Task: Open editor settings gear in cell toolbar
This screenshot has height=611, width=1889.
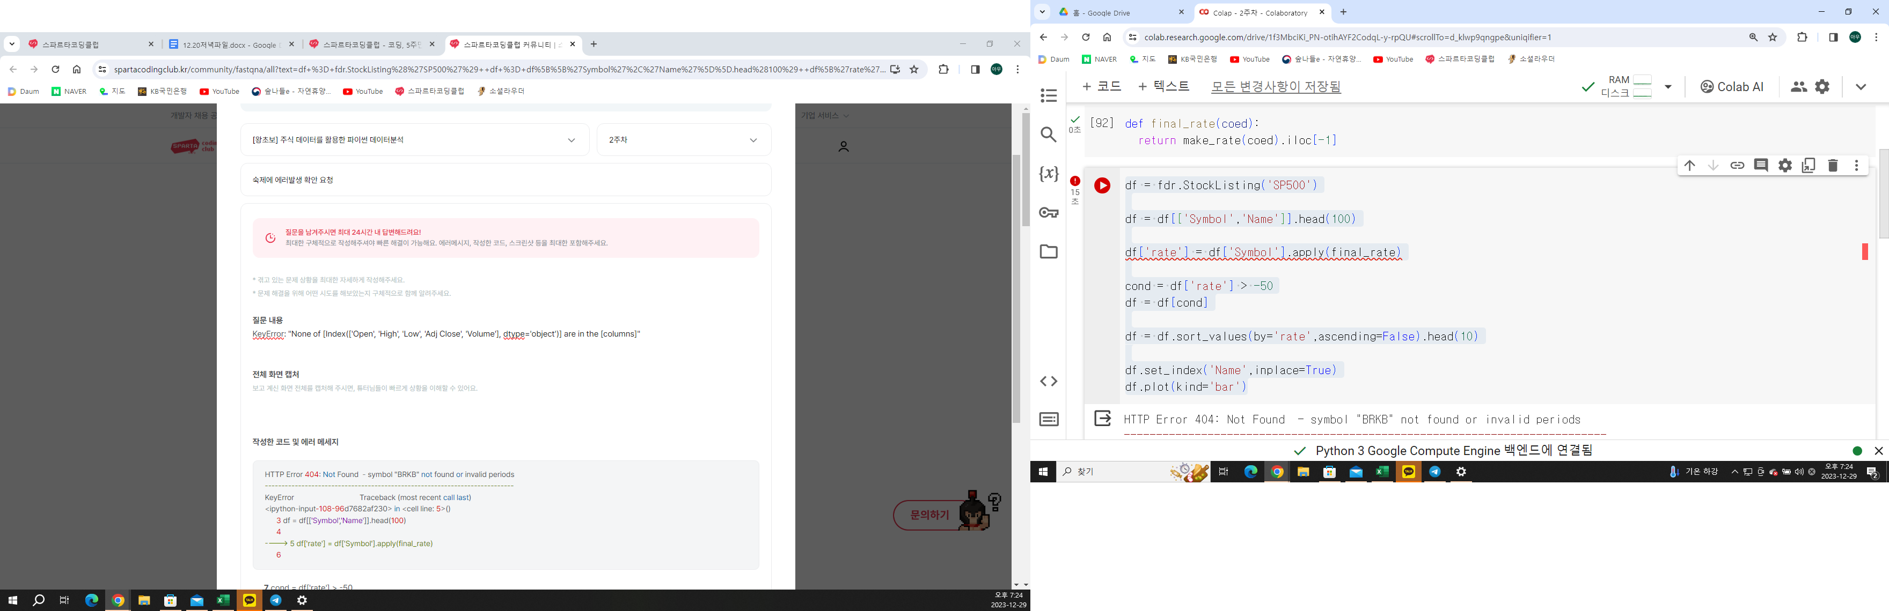Action: point(1785,166)
